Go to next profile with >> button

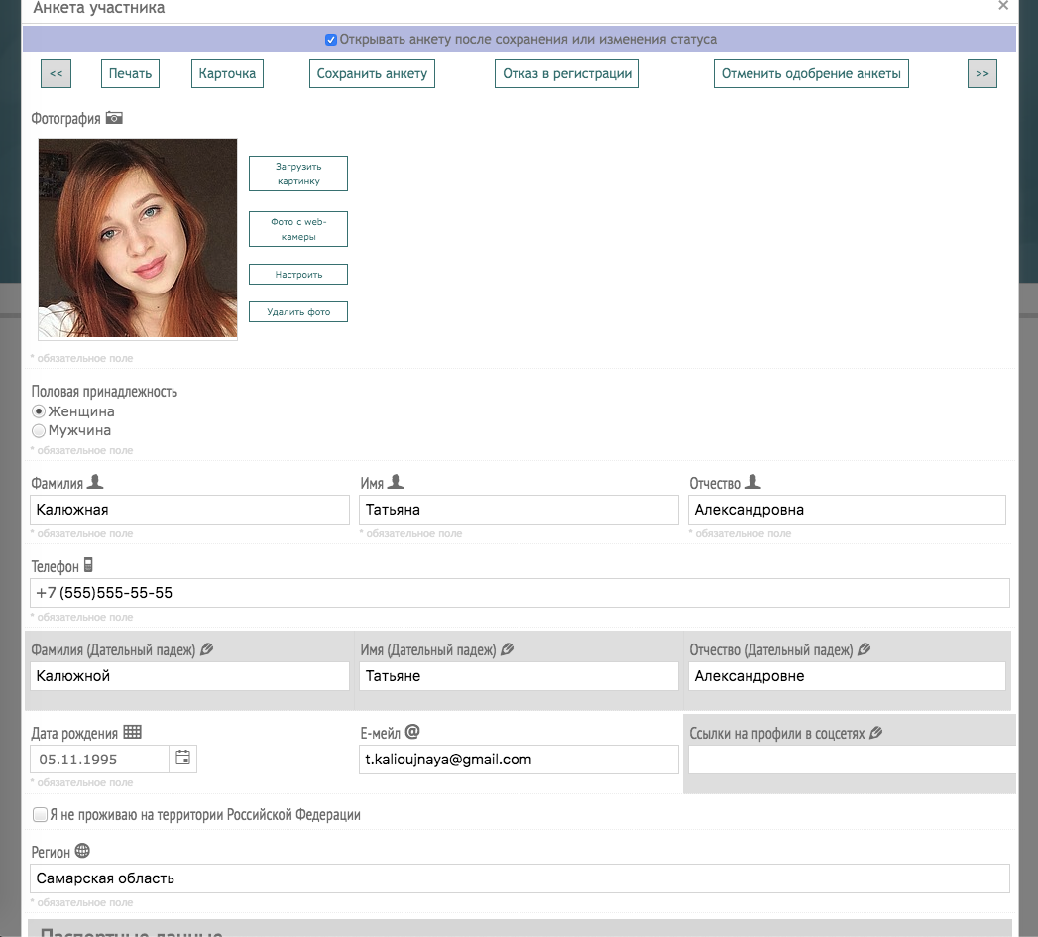tap(981, 73)
